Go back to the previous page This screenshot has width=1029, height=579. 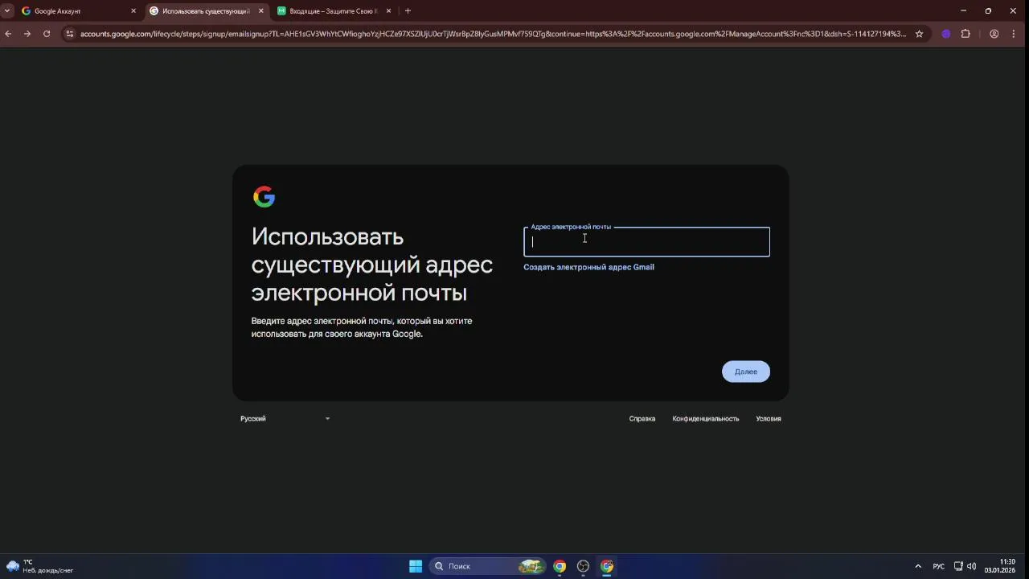click(8, 34)
